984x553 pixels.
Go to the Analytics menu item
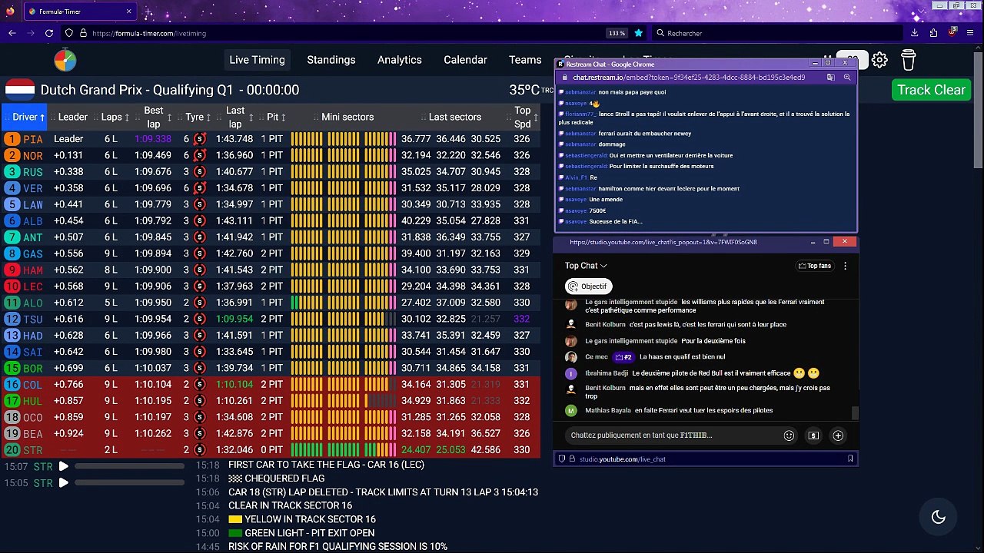tap(399, 60)
